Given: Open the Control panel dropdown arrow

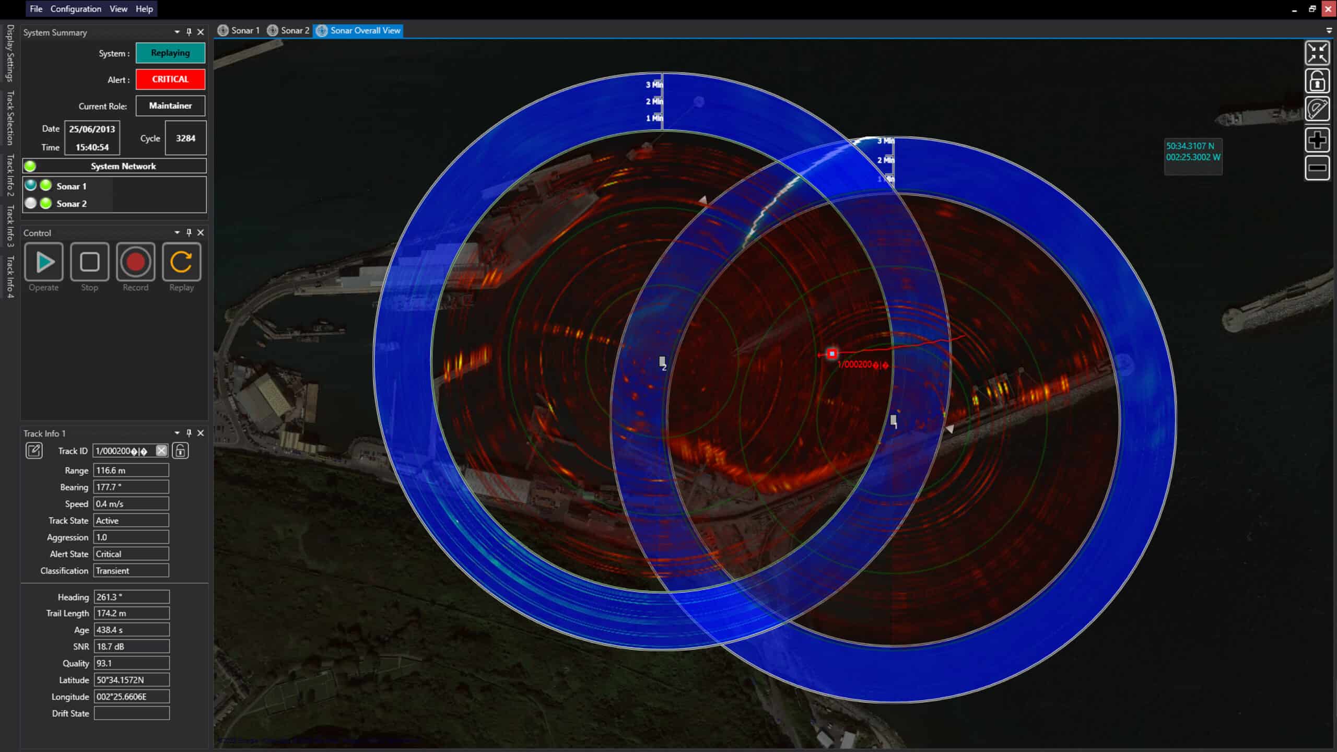Looking at the screenshot, I should (177, 232).
